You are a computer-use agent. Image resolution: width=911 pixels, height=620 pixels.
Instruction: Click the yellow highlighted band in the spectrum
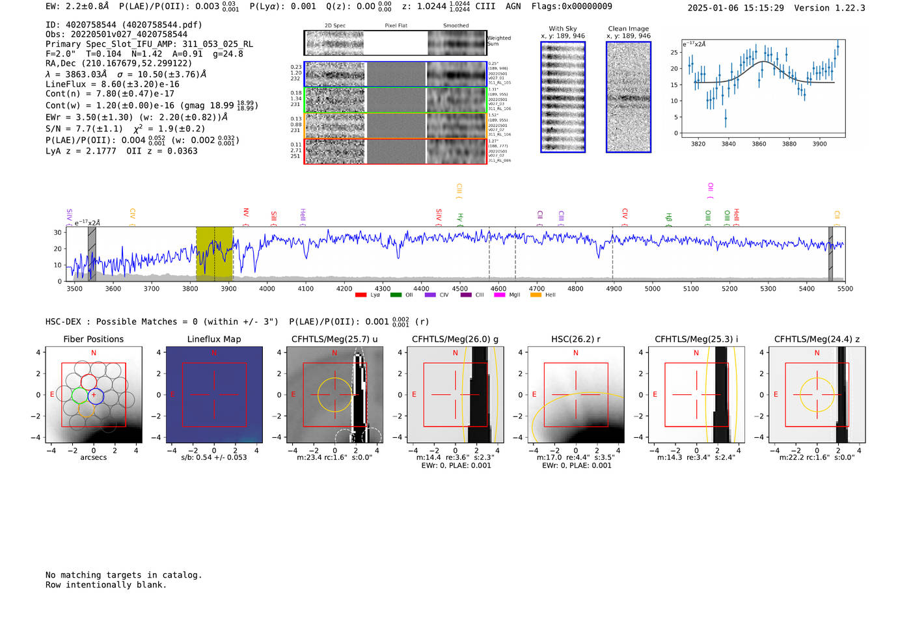pos(215,254)
